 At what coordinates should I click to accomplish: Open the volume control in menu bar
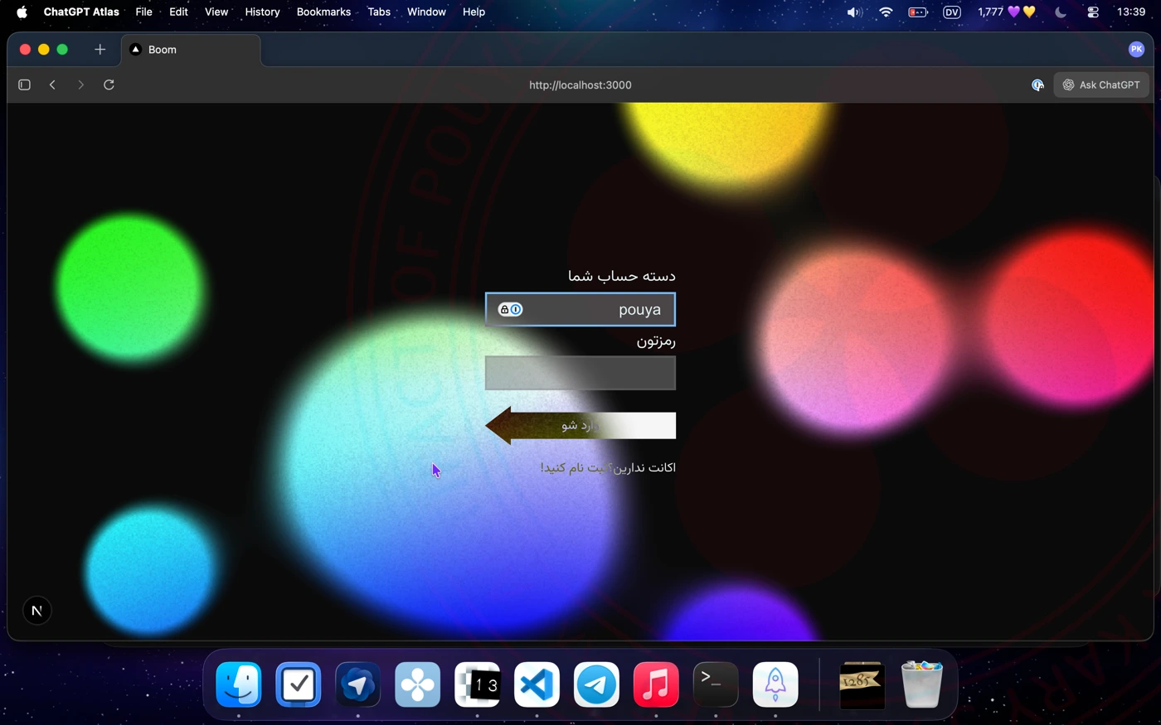853,12
